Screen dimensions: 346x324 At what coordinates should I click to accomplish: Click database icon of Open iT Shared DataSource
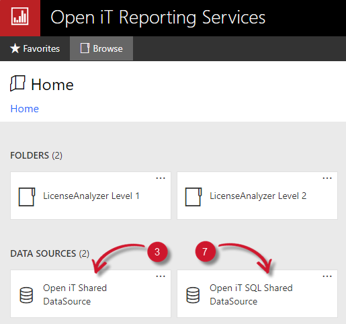pyautogui.click(x=26, y=295)
